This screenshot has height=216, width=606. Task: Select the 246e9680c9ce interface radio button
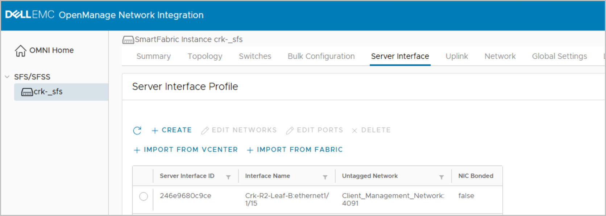click(144, 196)
